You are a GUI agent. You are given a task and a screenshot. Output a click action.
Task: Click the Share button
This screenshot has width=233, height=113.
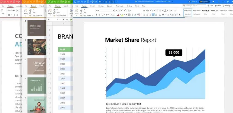click(x=218, y=6)
